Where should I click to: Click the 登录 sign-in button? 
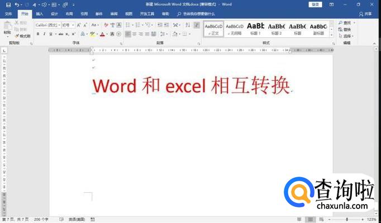[x=315, y=4]
